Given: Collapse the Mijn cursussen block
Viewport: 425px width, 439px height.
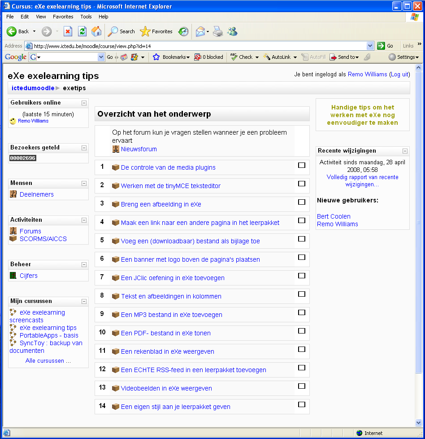Looking at the screenshot, I should coord(84,301).
